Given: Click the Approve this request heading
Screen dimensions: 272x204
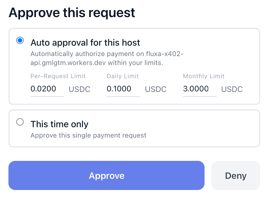Looking at the screenshot, I should tap(72, 12).
